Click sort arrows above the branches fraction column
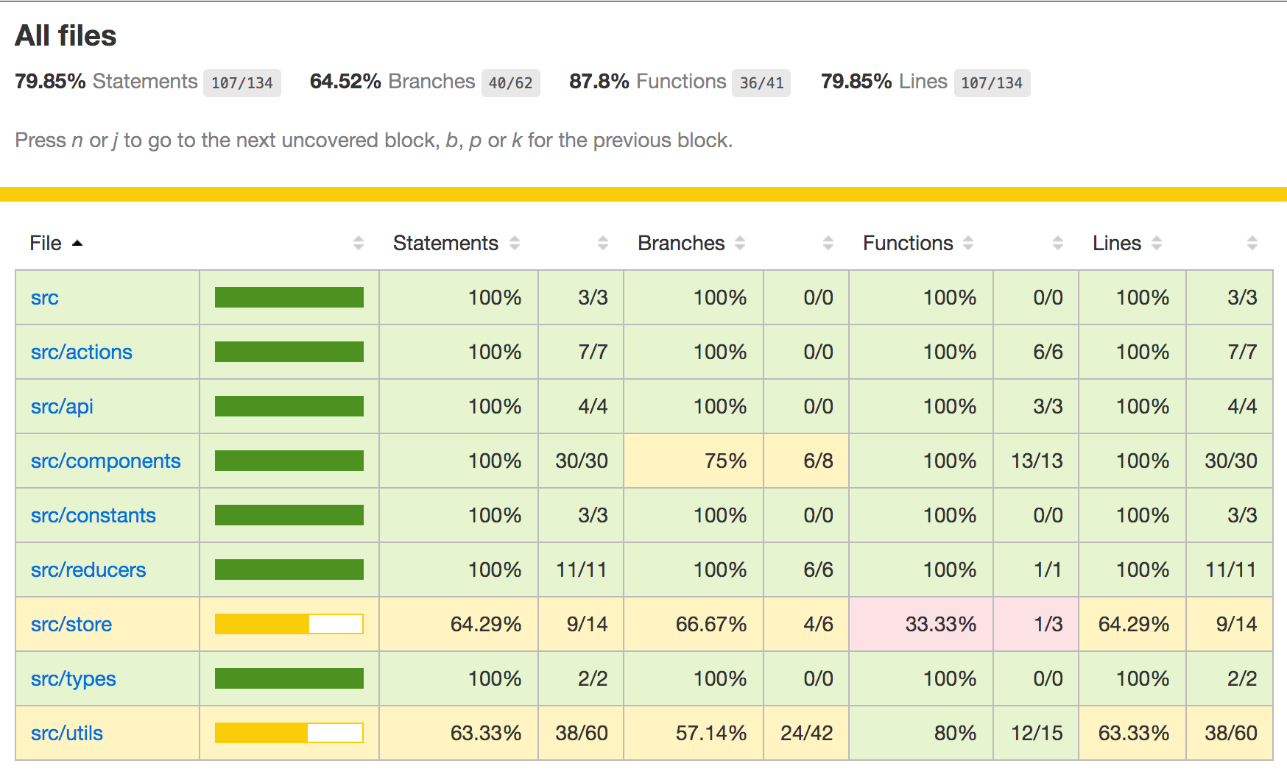Screen dimensions: 1287x777 pos(828,244)
